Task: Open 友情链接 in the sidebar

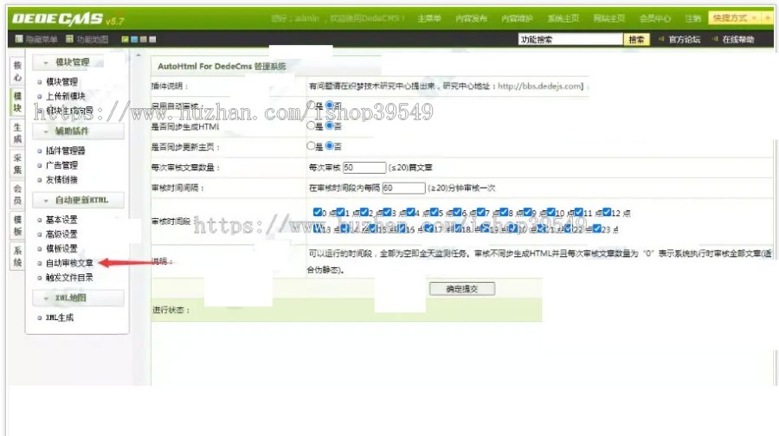Action: [61, 179]
